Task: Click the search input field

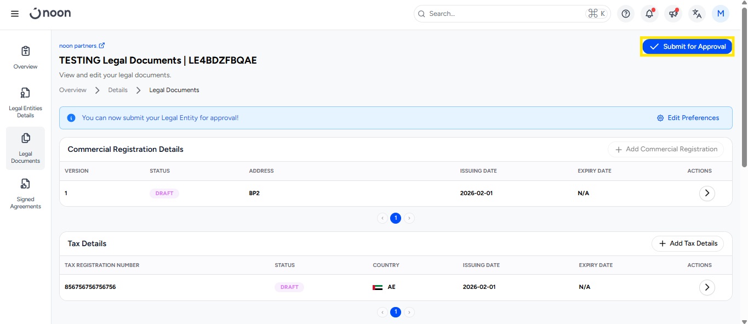Action: coord(504,14)
